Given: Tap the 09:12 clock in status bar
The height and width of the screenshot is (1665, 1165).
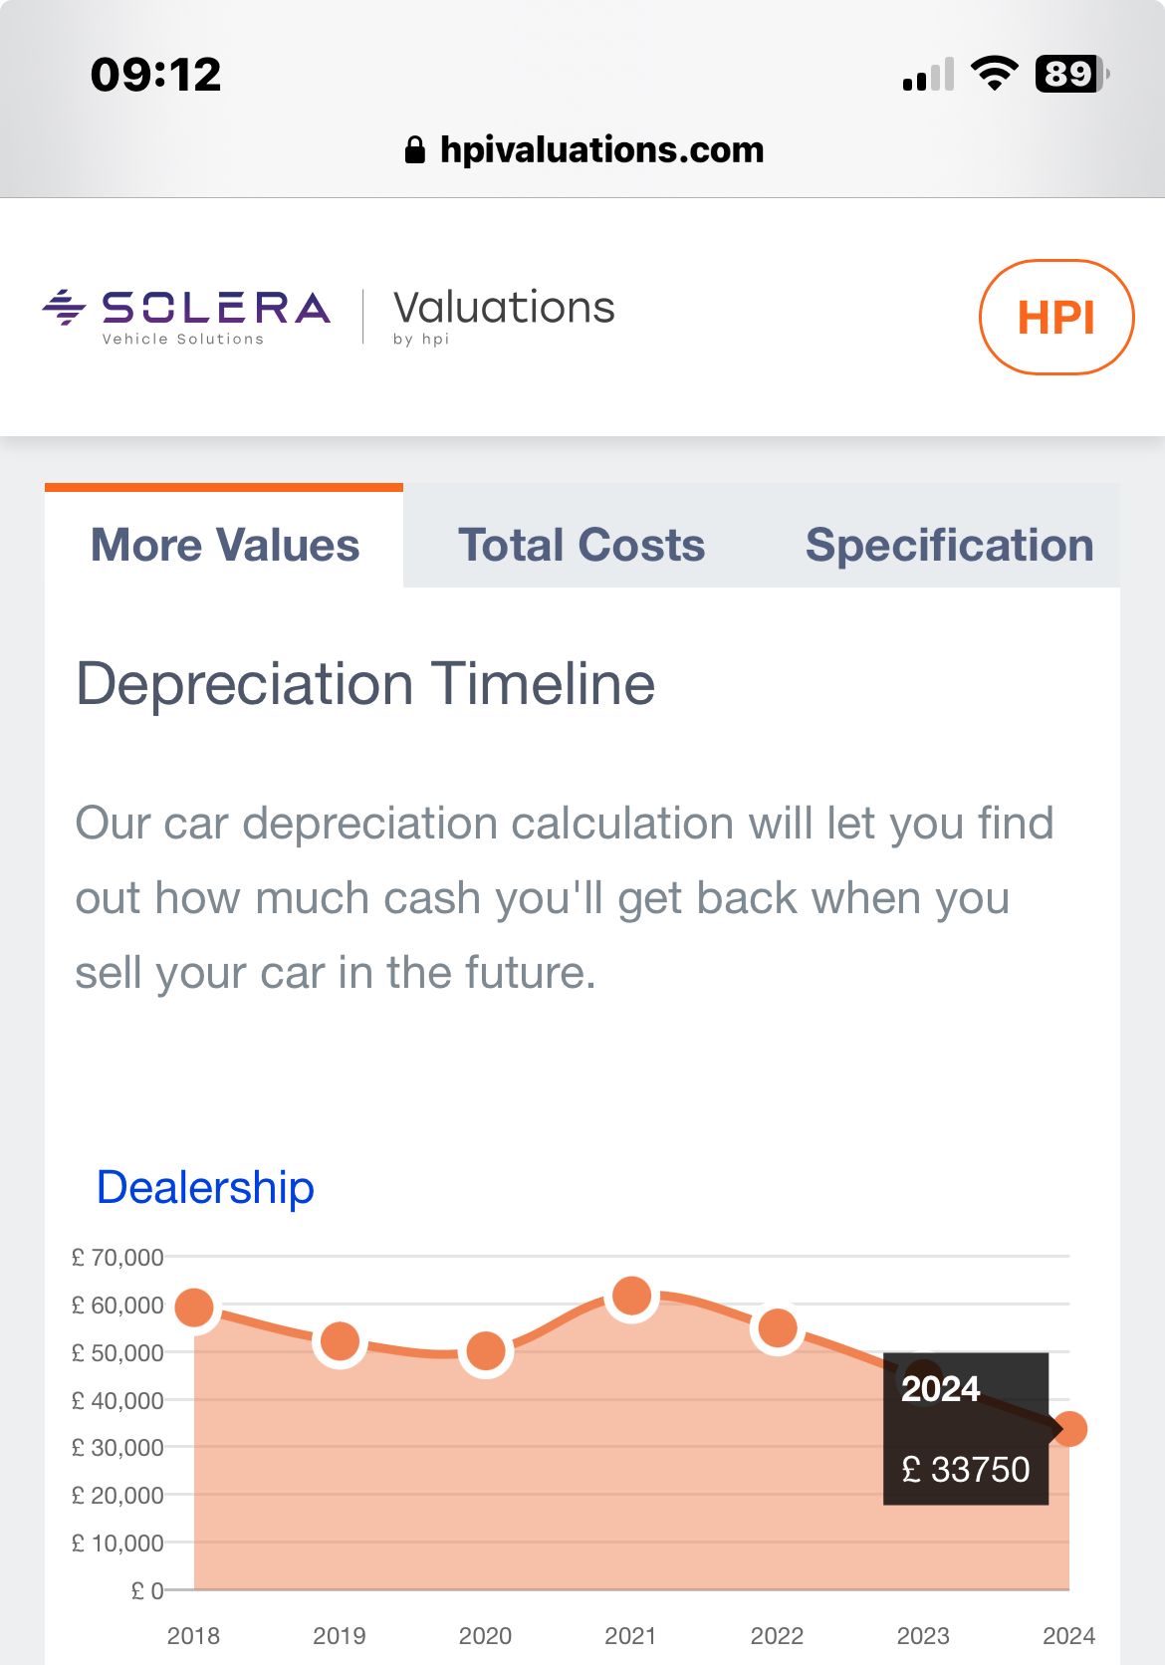Looking at the screenshot, I should 156,75.
